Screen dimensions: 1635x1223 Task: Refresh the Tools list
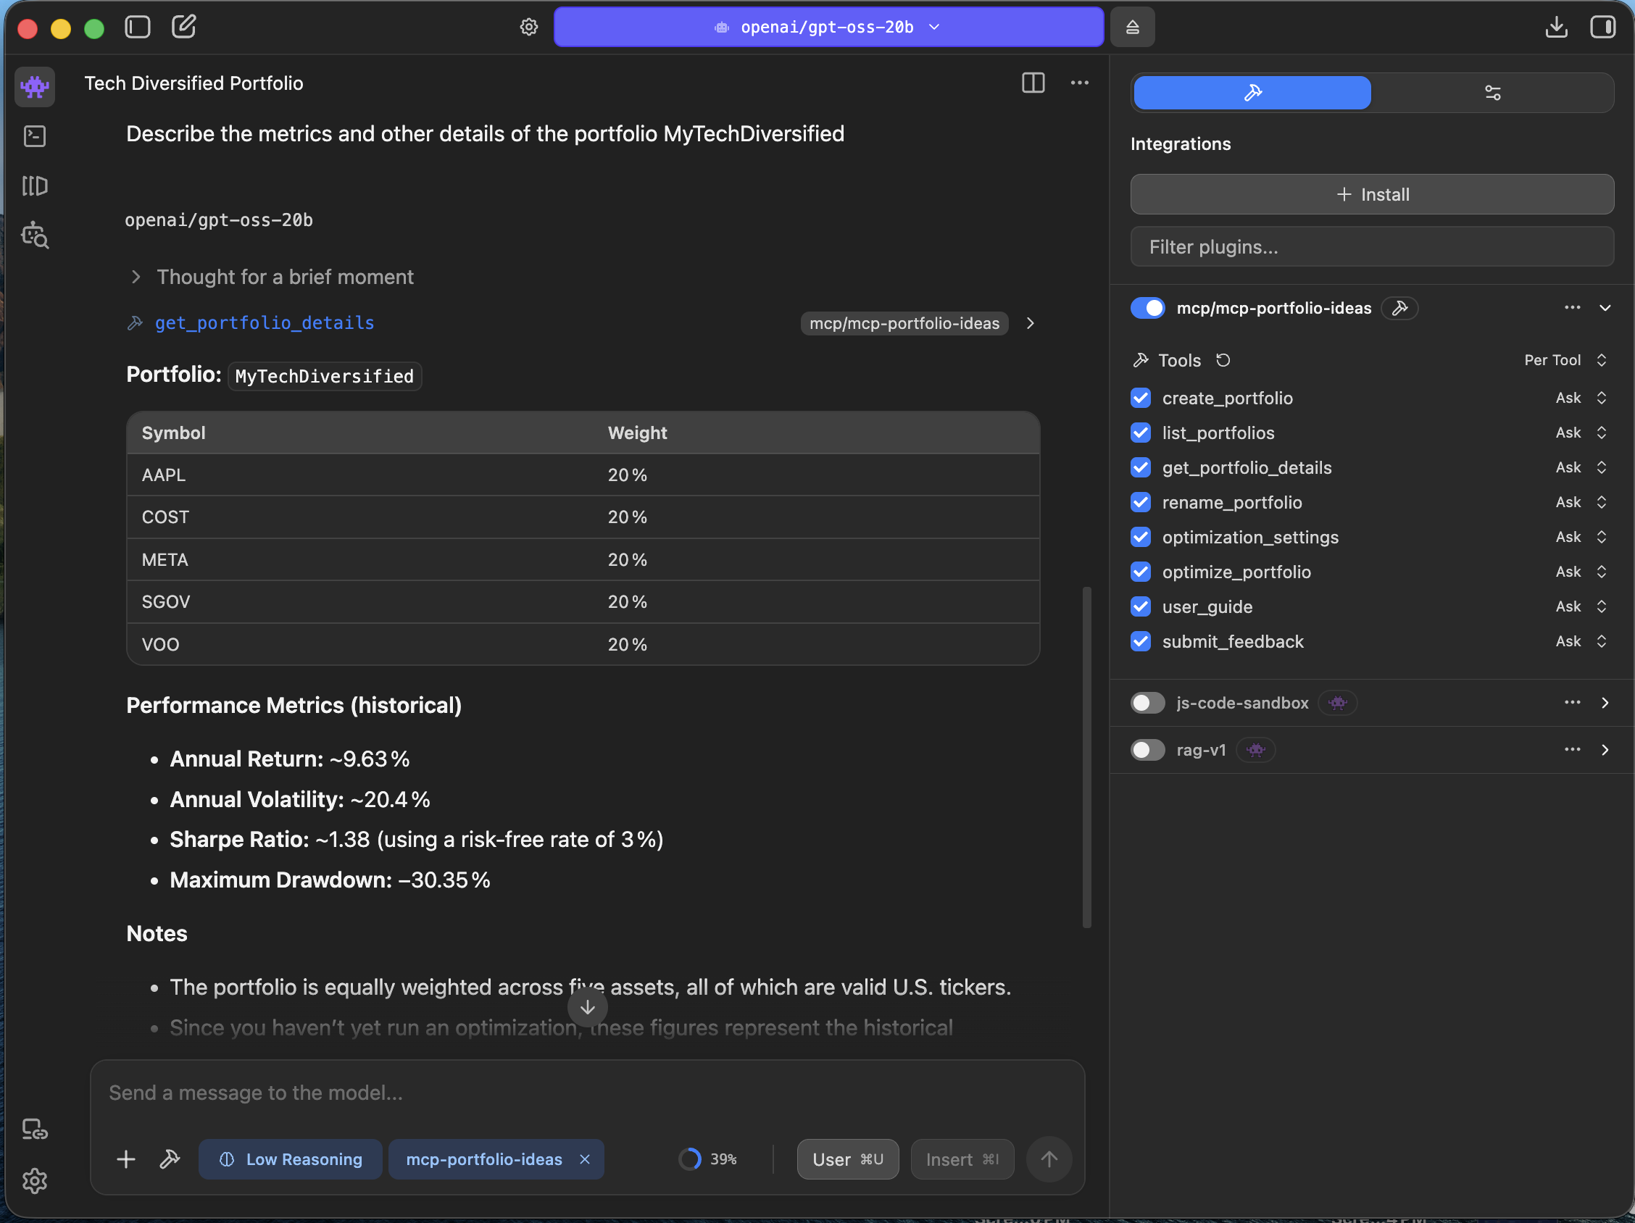tap(1223, 360)
